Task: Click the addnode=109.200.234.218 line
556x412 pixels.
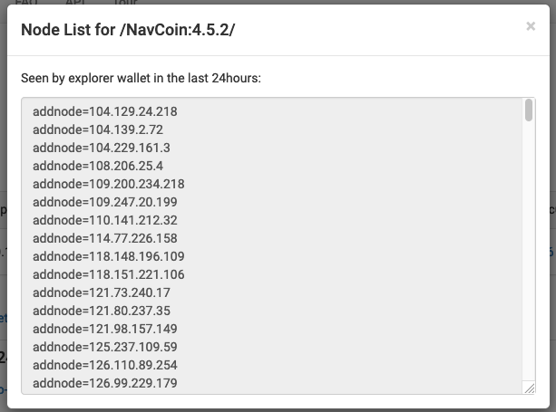Action: click(109, 184)
